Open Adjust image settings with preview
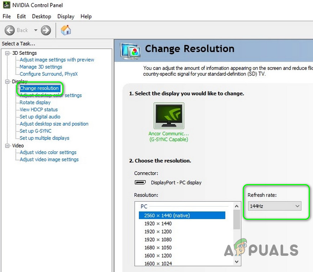 coord(57,60)
